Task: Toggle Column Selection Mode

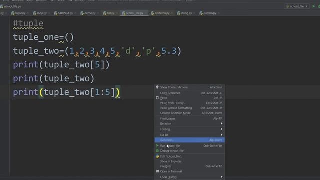Action: (190, 113)
